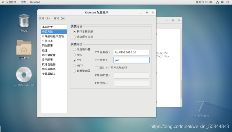The image size is (232, 132).
Task: Close the background window behind Kickstart
Action: point(179,20)
